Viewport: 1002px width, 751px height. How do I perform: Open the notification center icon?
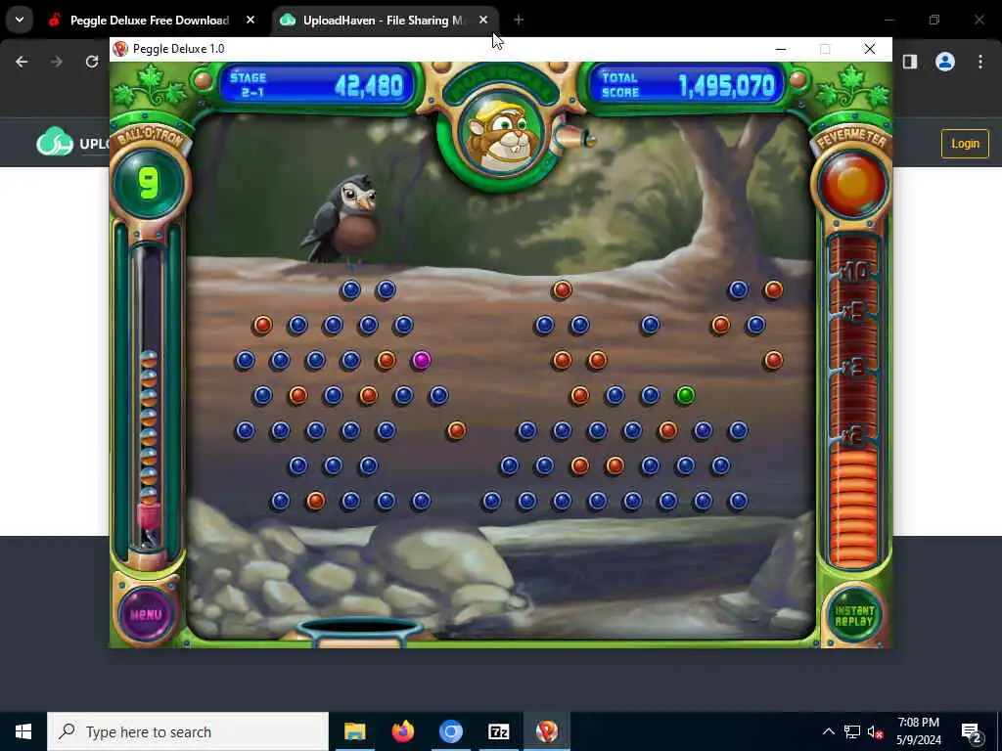pyautogui.click(x=972, y=731)
